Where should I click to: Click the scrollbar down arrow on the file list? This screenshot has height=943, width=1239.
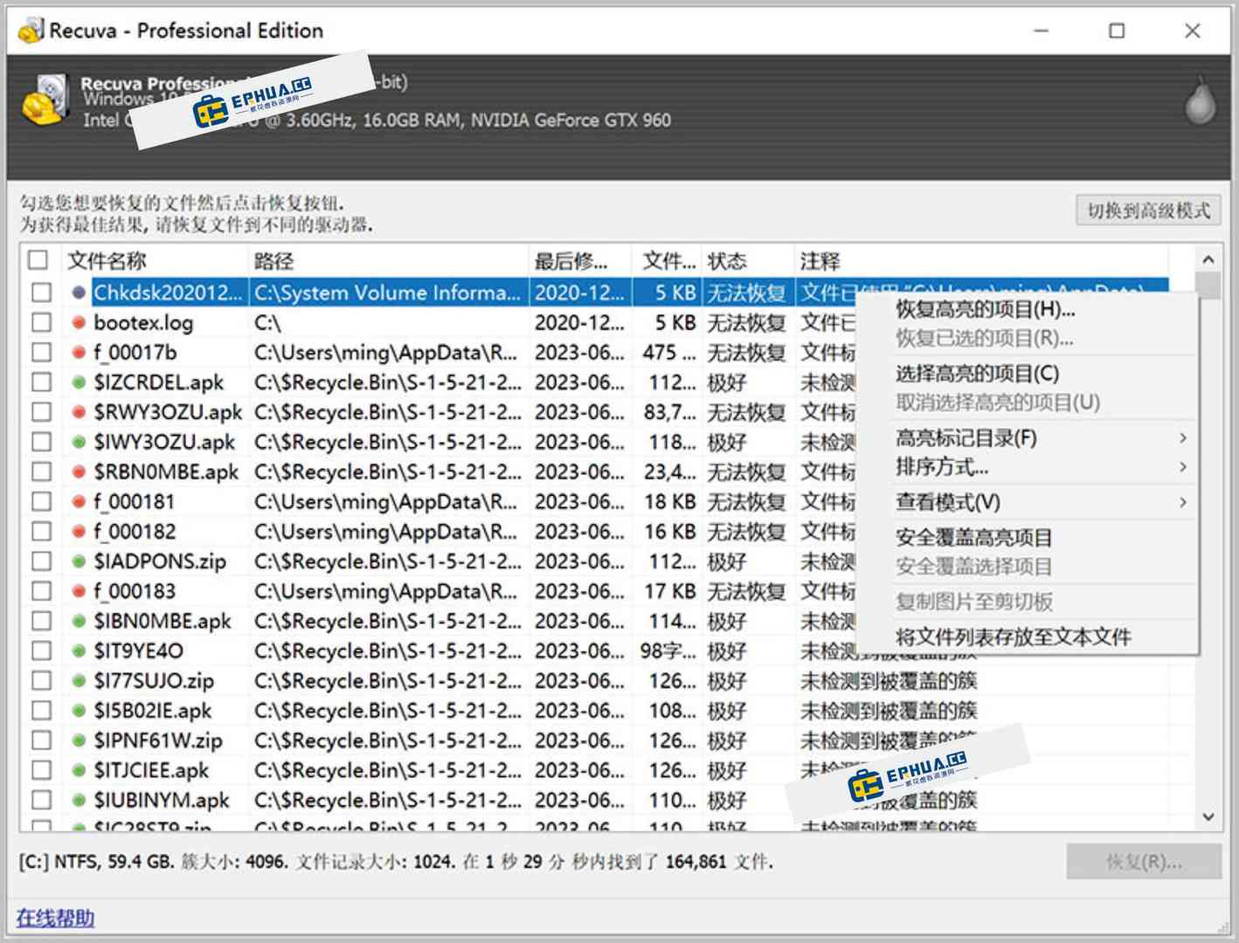1208,817
